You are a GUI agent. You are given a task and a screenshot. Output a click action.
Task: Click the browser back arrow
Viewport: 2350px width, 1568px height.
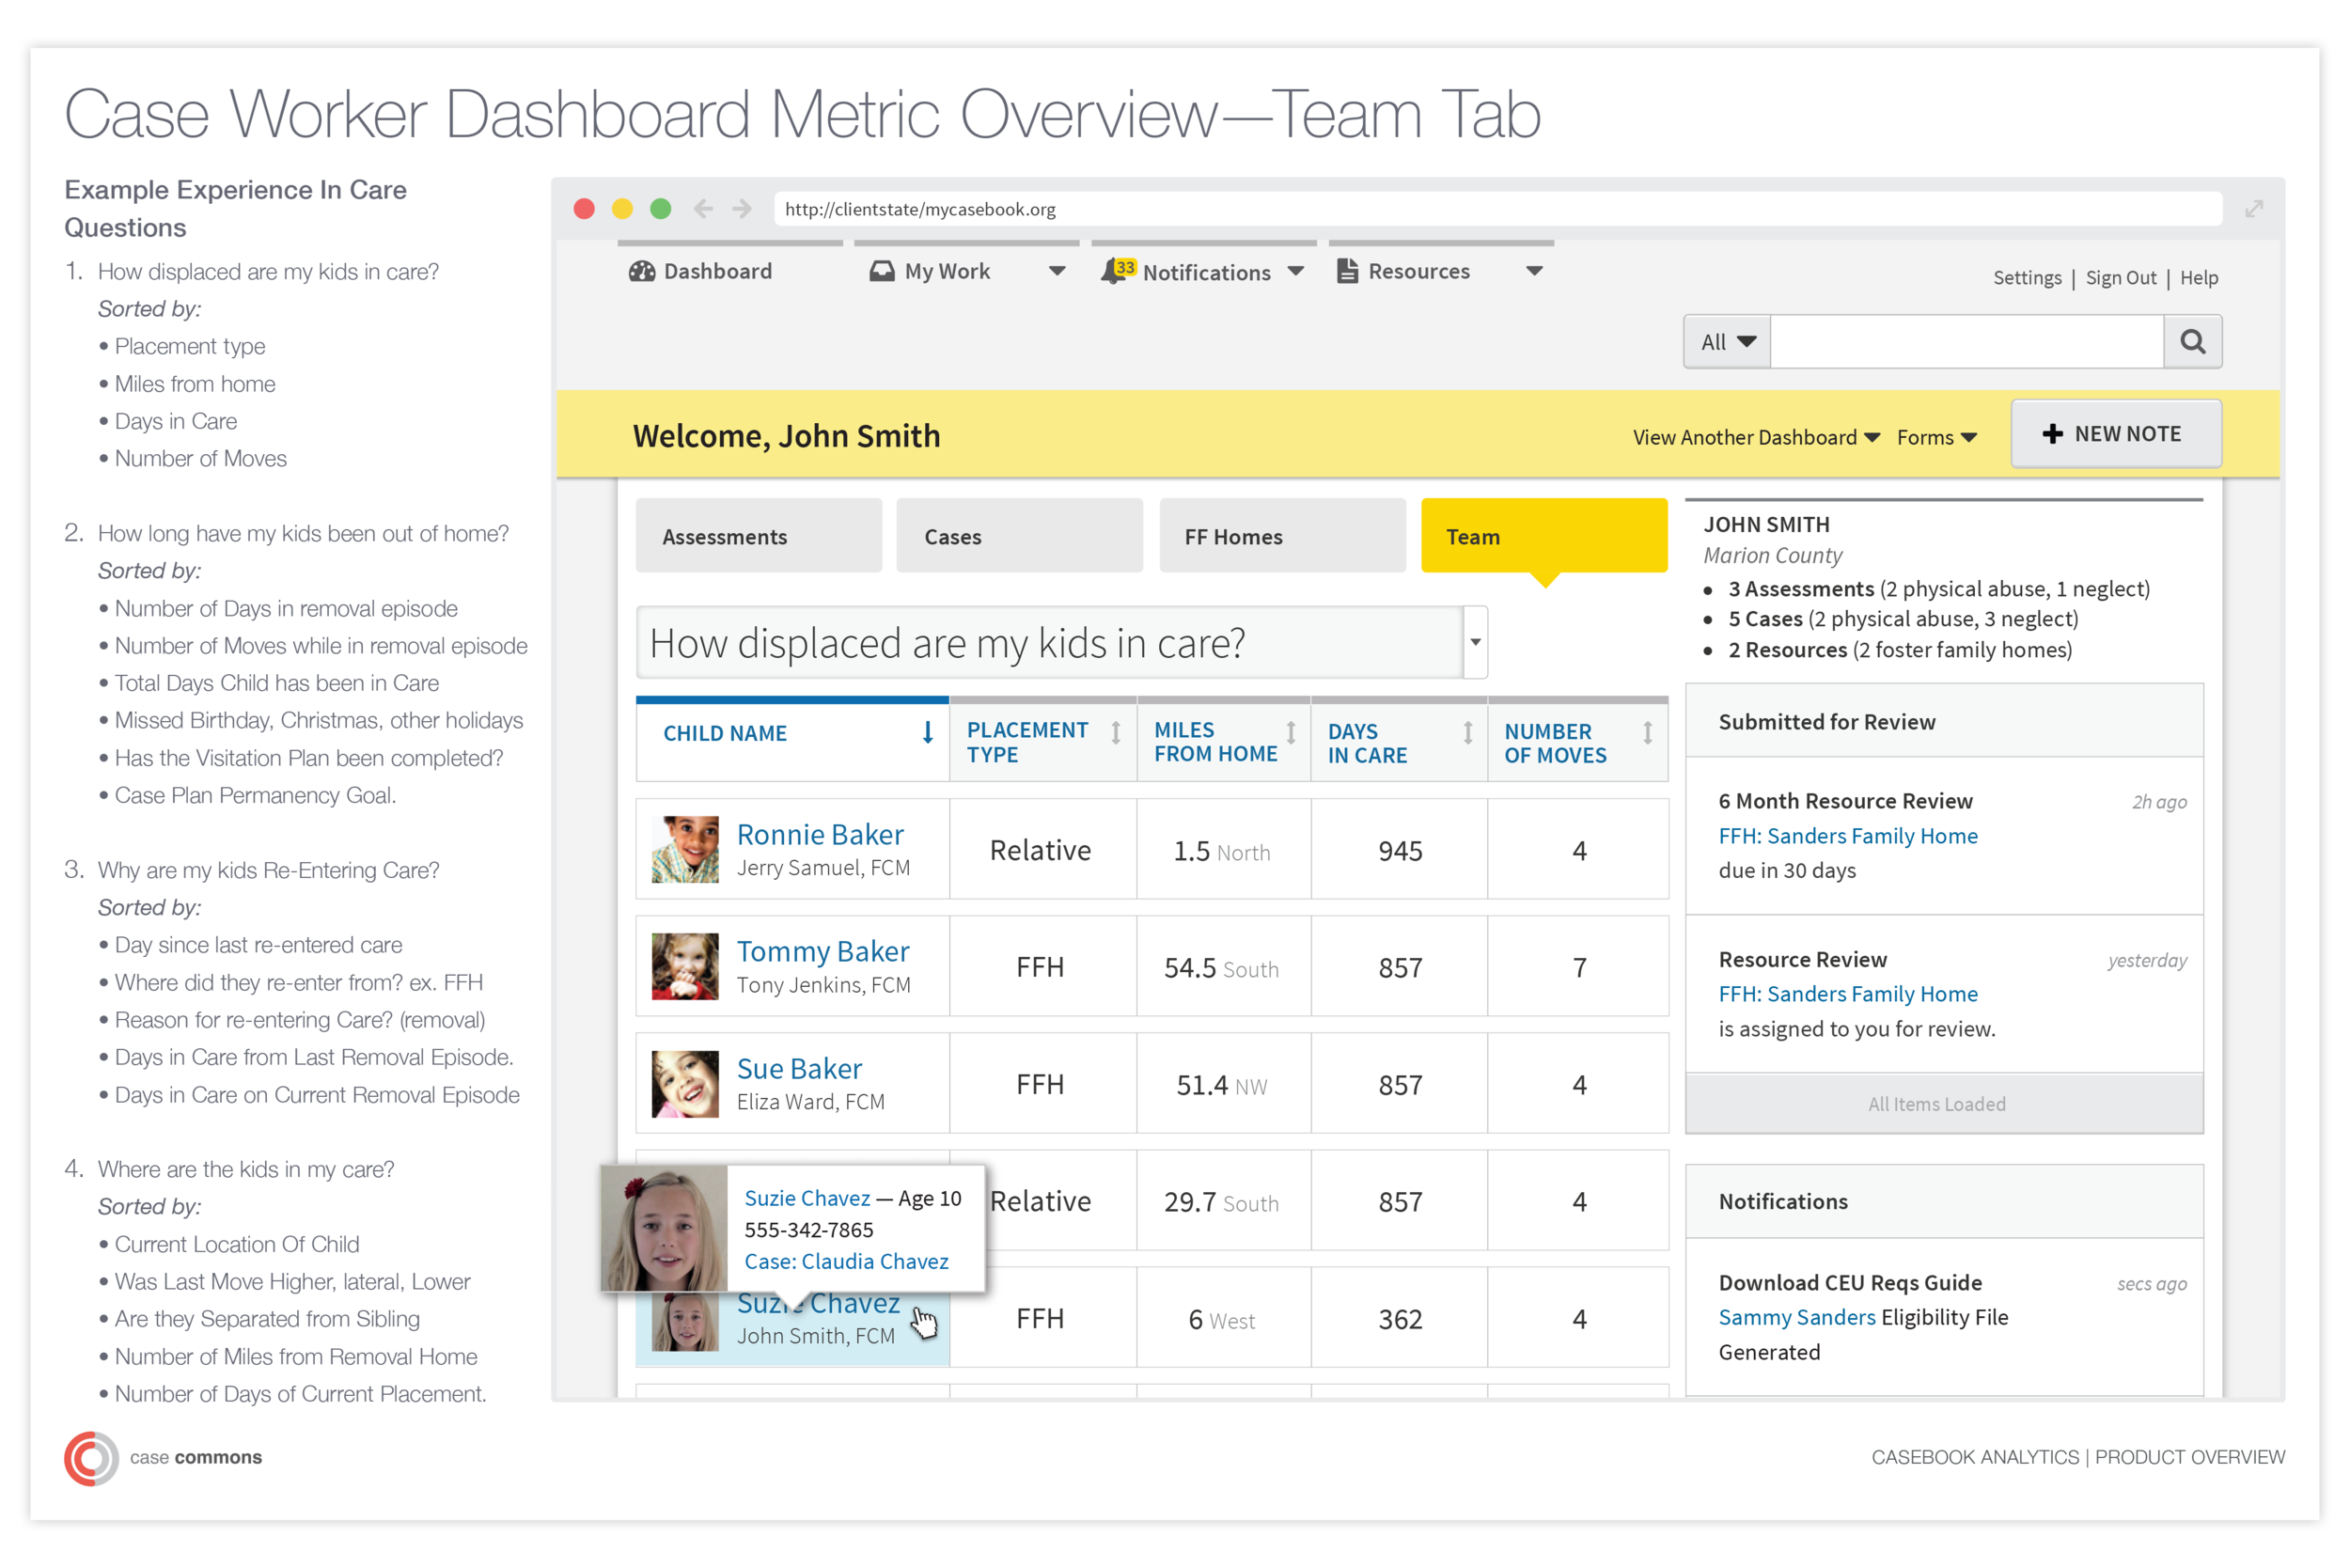[x=703, y=209]
